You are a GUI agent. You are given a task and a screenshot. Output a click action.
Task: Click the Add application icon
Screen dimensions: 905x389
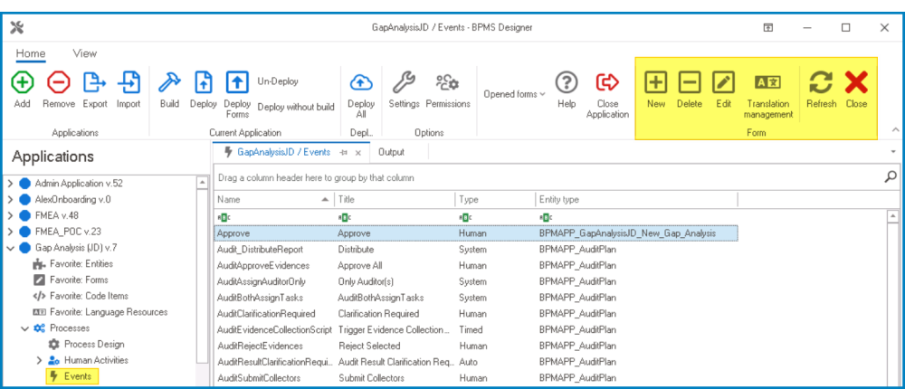point(22,82)
